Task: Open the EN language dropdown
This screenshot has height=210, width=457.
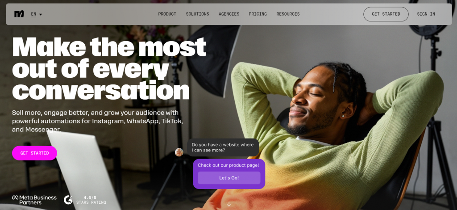Action: 37,14
